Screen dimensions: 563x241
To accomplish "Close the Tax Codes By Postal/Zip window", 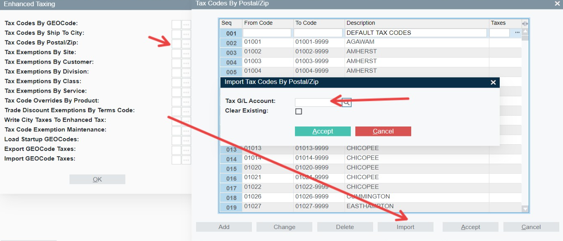I will [x=557, y=4].
